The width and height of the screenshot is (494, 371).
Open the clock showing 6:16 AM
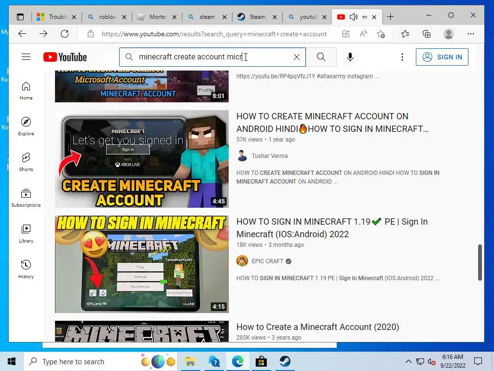click(453, 361)
